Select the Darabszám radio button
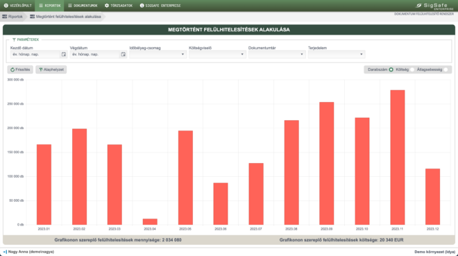 point(391,69)
